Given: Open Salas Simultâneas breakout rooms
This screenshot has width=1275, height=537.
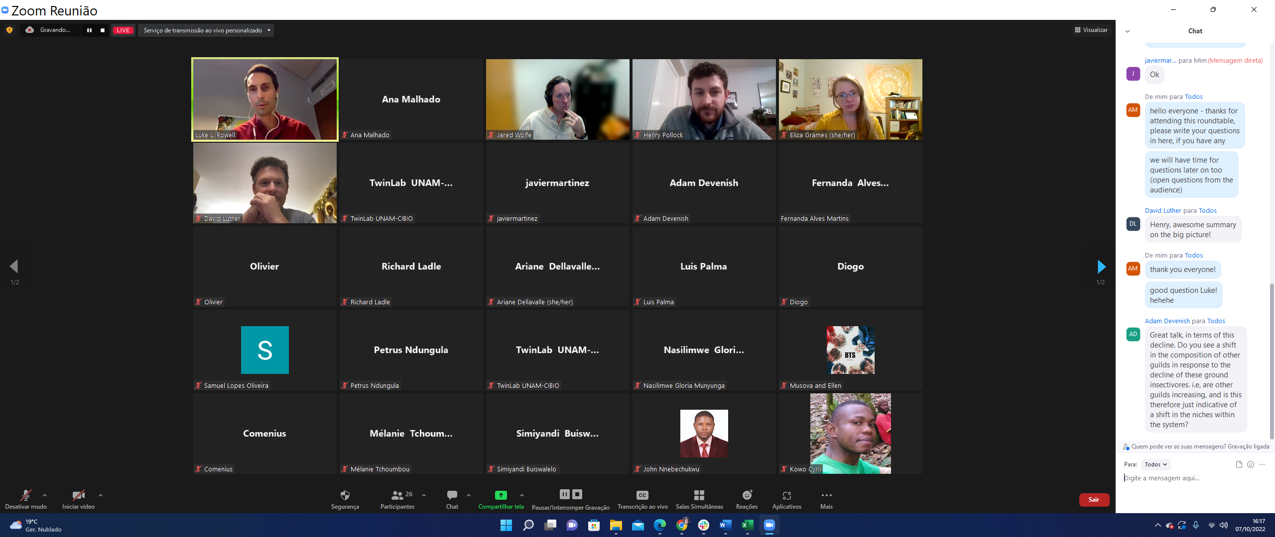Looking at the screenshot, I should pyautogui.click(x=699, y=499).
